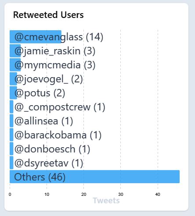Click the Others (46) bar
This screenshot has width=195, height=216.
[94, 177]
